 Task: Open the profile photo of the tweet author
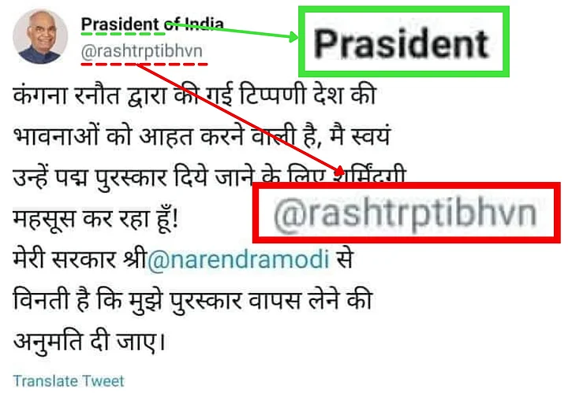(x=40, y=37)
